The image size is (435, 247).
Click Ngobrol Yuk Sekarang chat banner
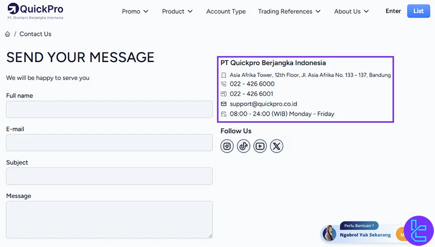pos(365,235)
